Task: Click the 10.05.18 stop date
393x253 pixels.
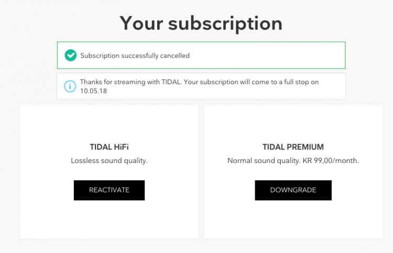Action: click(x=92, y=90)
